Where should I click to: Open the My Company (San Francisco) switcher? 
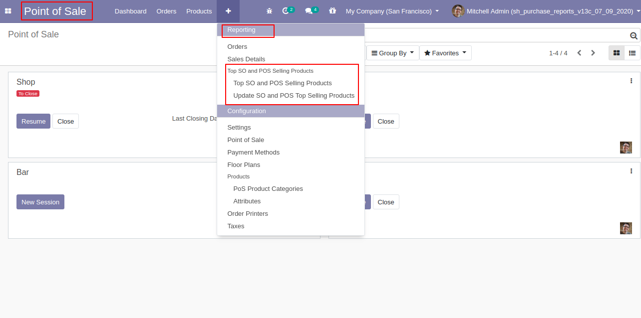coord(392,11)
